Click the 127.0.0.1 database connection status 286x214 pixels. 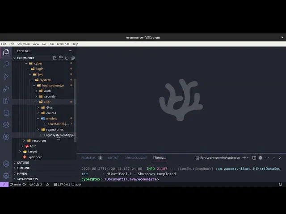pyautogui.click(x=62, y=185)
